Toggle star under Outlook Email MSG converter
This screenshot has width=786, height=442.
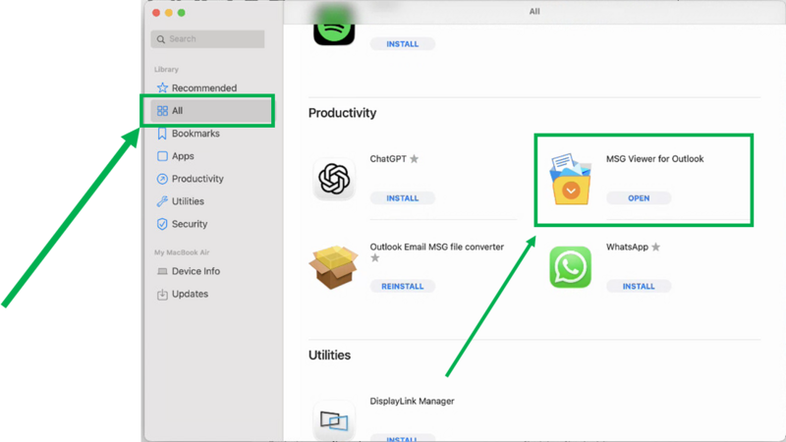pos(374,258)
